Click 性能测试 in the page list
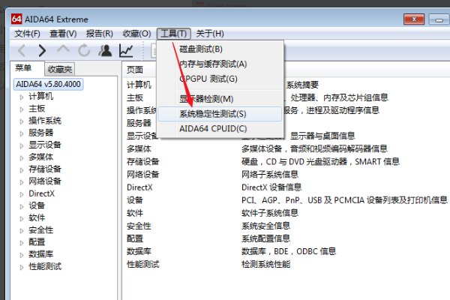Image resolution: width=450 pixels, height=300 pixels. [x=143, y=264]
